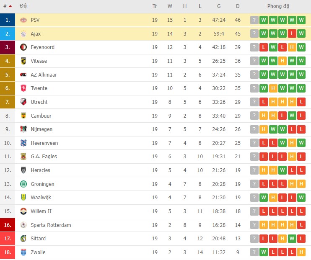The height and width of the screenshot is (260, 311).
Task: Click the Feyenoord team crest
Action: (23, 47)
